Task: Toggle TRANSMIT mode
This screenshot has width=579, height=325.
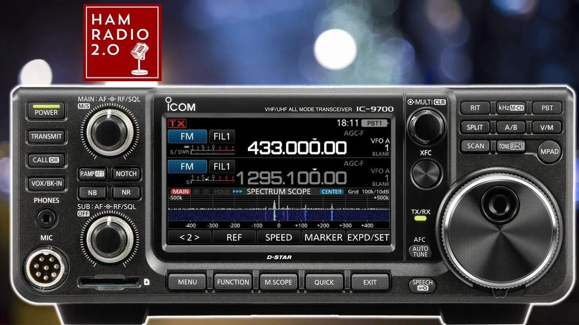Action: pos(46,136)
